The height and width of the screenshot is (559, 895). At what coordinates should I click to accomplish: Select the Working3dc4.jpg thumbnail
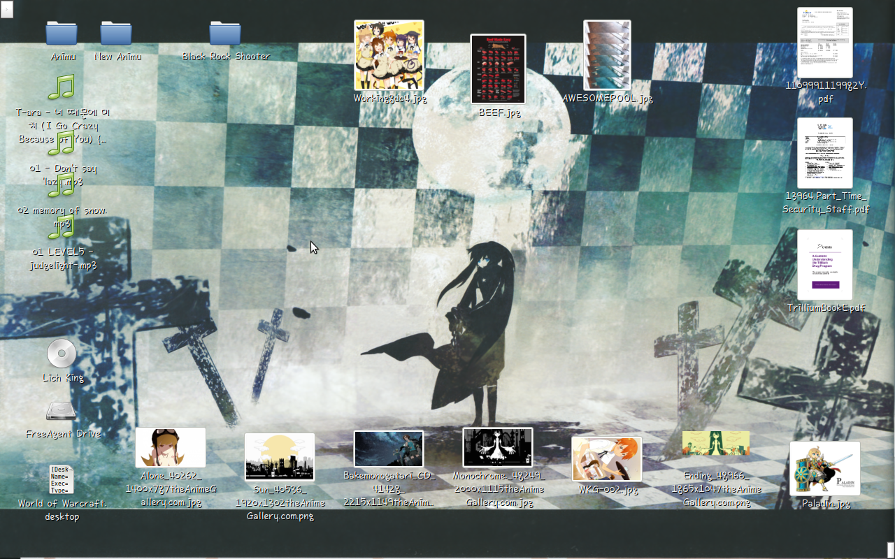(389, 55)
